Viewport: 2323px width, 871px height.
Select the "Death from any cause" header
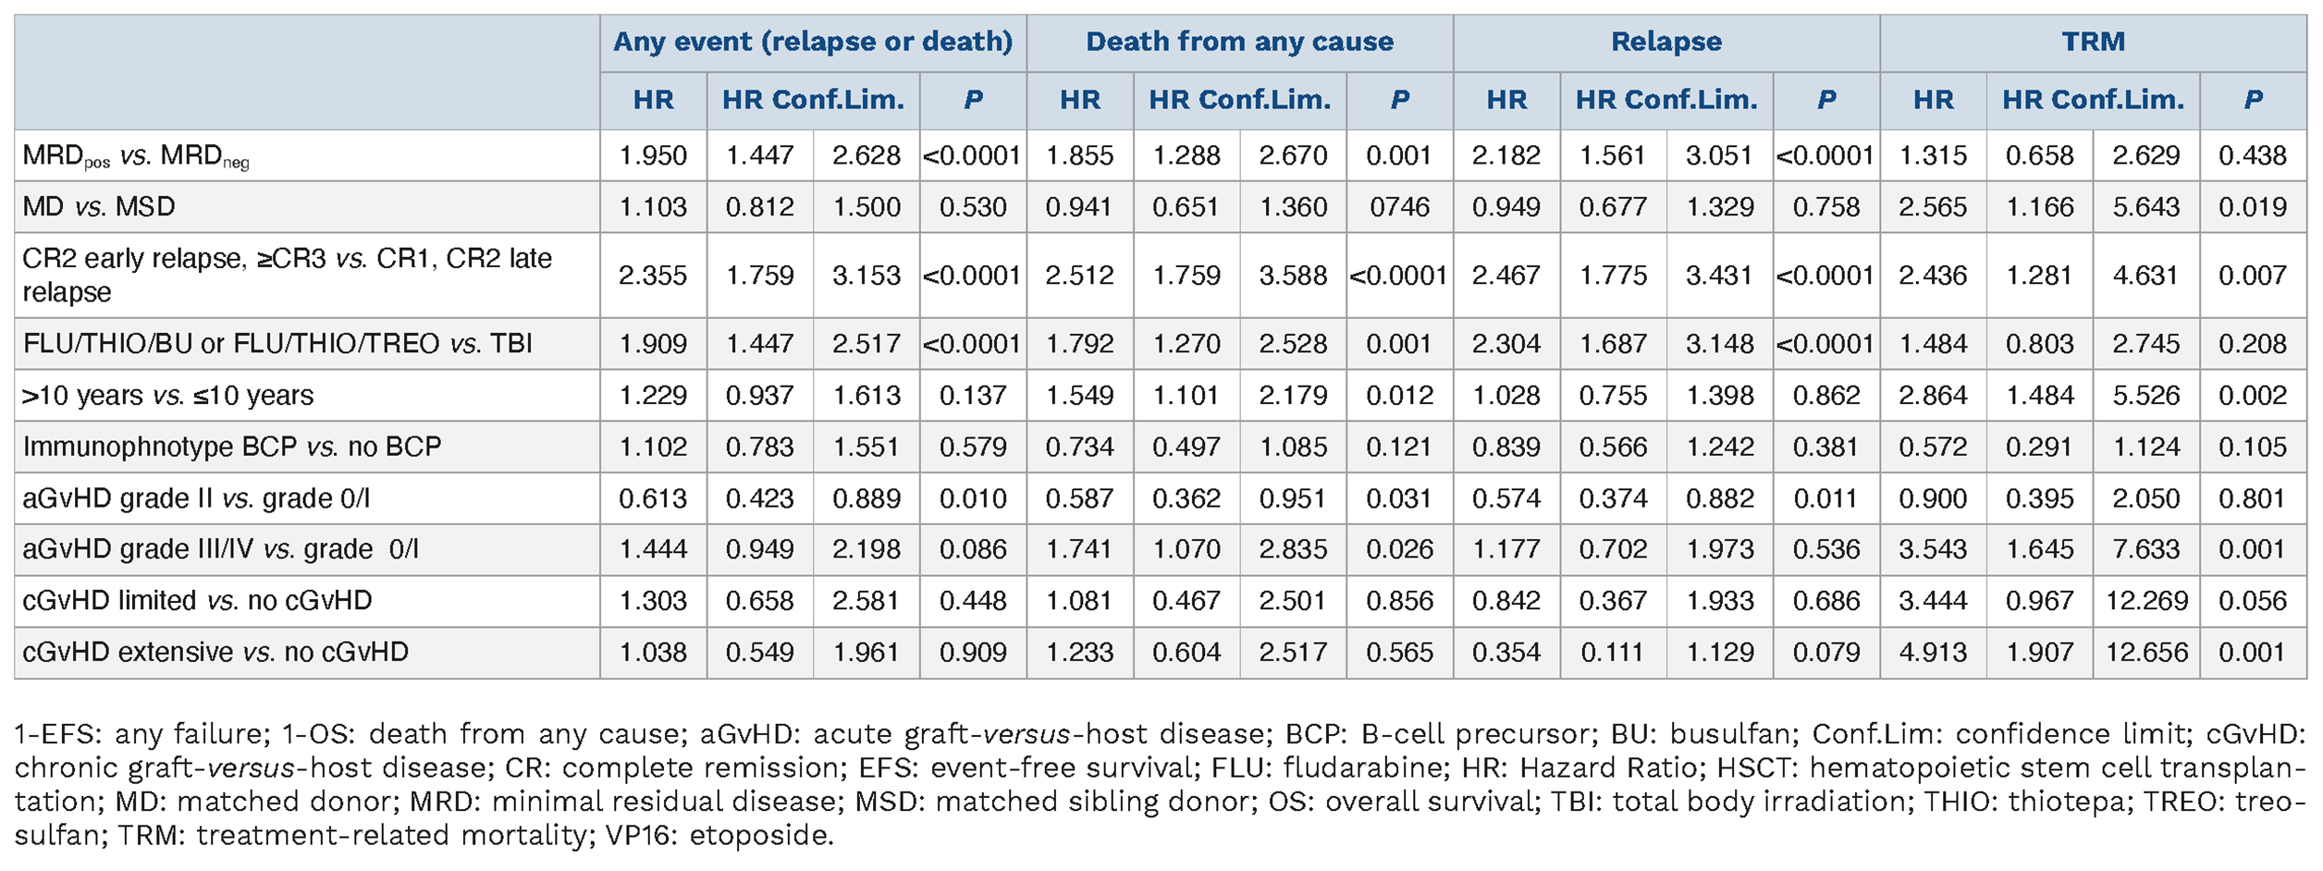(1239, 42)
